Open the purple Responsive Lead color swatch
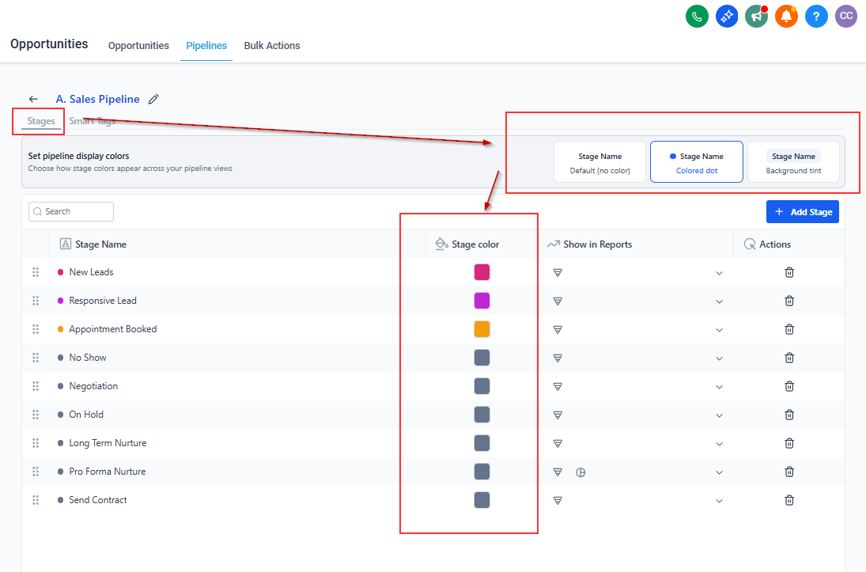Viewport: 866px width, 572px height. (482, 301)
